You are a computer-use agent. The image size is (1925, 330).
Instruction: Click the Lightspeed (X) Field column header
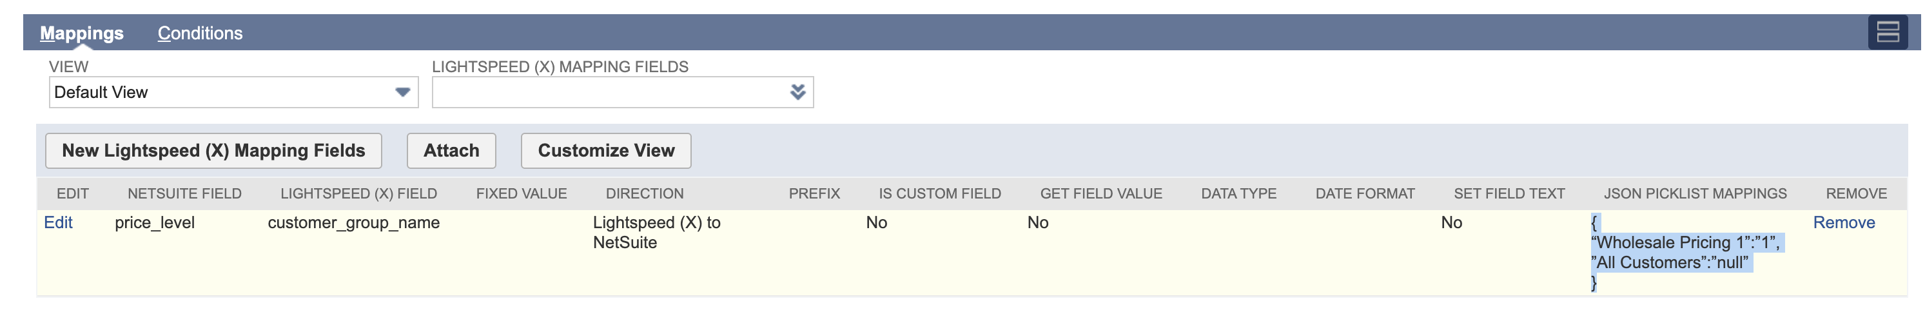pyautogui.click(x=358, y=194)
